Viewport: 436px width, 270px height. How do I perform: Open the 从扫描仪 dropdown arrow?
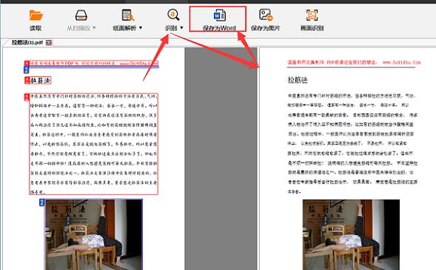(x=94, y=27)
